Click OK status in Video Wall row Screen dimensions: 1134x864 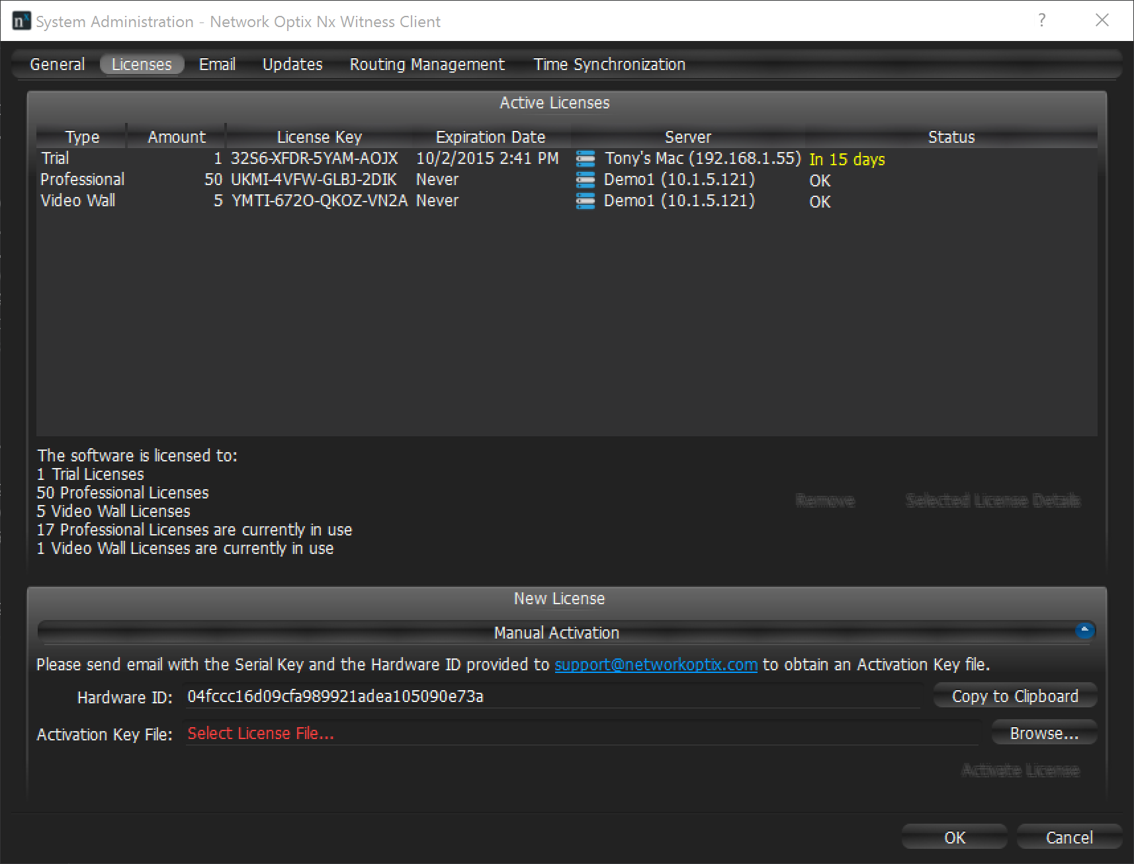tap(820, 202)
